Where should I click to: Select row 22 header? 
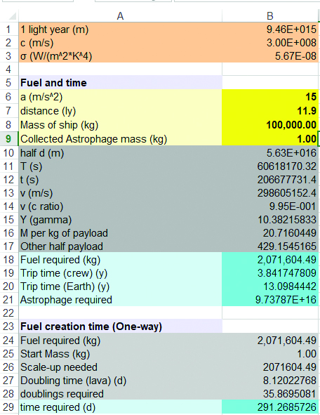point(8,313)
